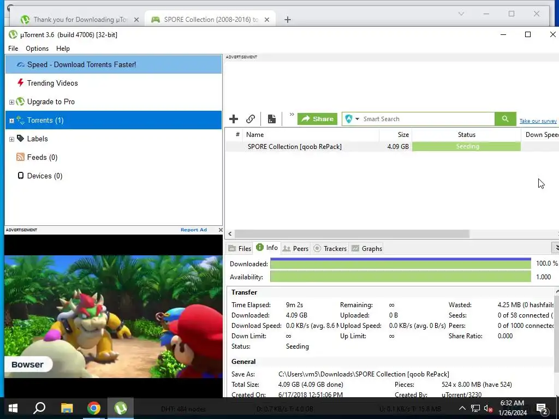Screen dimensions: 559x419
Task: Expand the Upgrade to Pro node
Action: coord(11,102)
